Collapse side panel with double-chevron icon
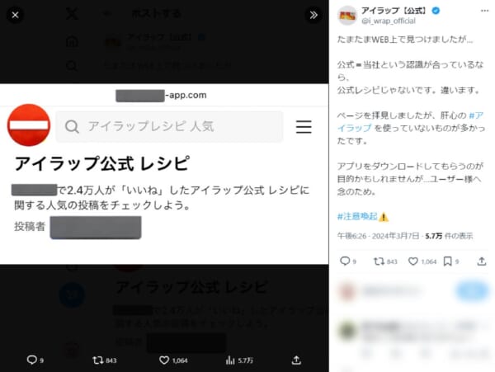The height and width of the screenshot is (372, 495). tap(313, 15)
